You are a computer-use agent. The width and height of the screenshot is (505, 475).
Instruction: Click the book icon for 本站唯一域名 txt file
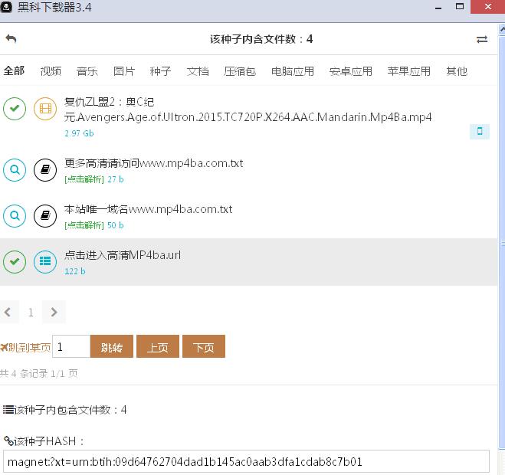click(45, 216)
